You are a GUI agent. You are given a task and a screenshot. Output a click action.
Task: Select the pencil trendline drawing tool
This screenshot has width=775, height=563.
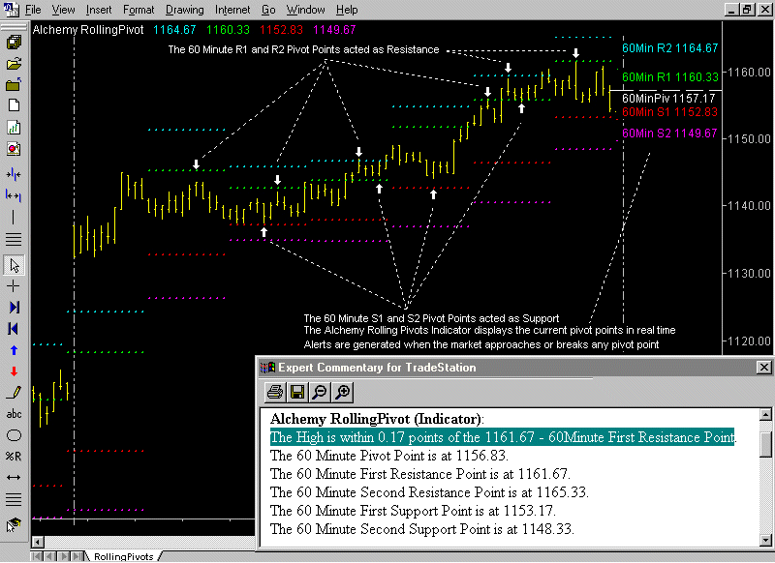coord(14,393)
